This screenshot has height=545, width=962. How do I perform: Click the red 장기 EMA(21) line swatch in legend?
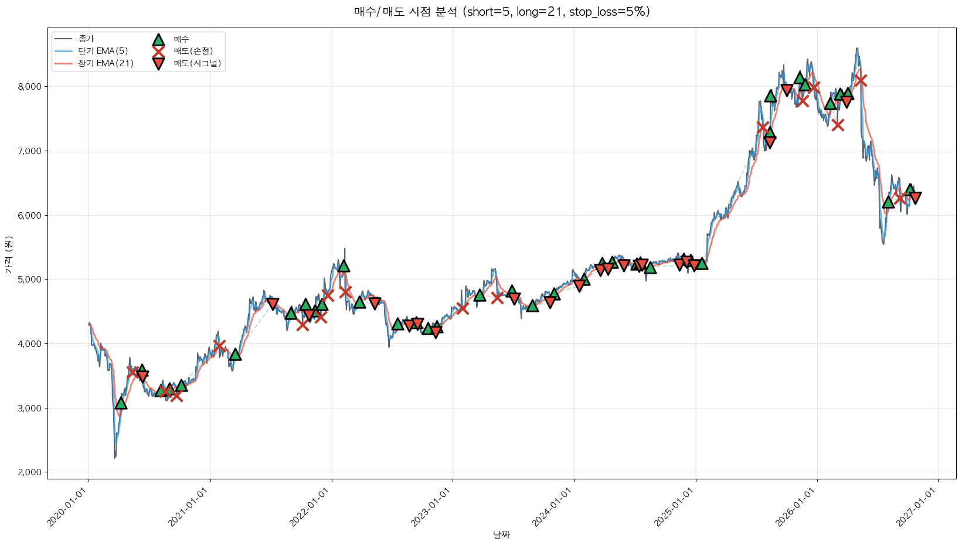[x=63, y=63]
